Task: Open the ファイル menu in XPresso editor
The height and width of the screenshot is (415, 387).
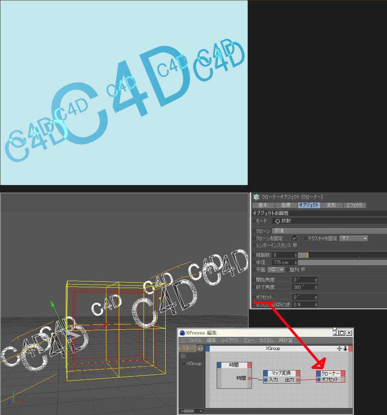Action: point(195,340)
